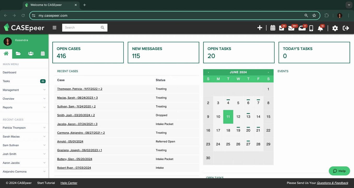The height and width of the screenshot is (188, 354).
Task: Expand Aaron Jacobs in sidebar
Action: (x=24, y=163)
